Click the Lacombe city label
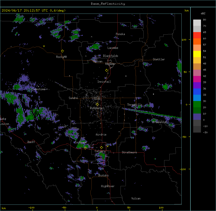The image size is (216, 211). (113, 48)
